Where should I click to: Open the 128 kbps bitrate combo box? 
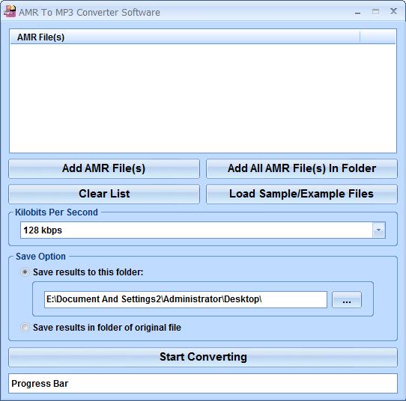203,230
